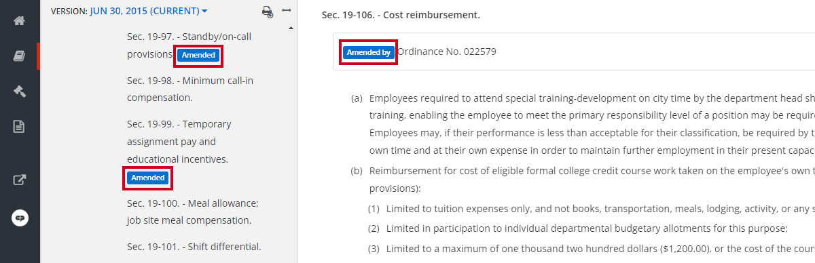
Task: Click the resize panel arrows icon
Action: tap(287, 11)
